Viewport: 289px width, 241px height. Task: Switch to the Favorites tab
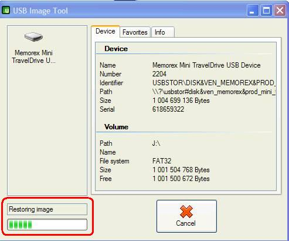[135, 32]
